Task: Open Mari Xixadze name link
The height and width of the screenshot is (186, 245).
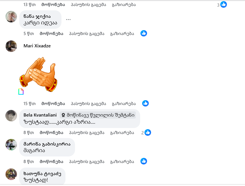Action: point(37,46)
